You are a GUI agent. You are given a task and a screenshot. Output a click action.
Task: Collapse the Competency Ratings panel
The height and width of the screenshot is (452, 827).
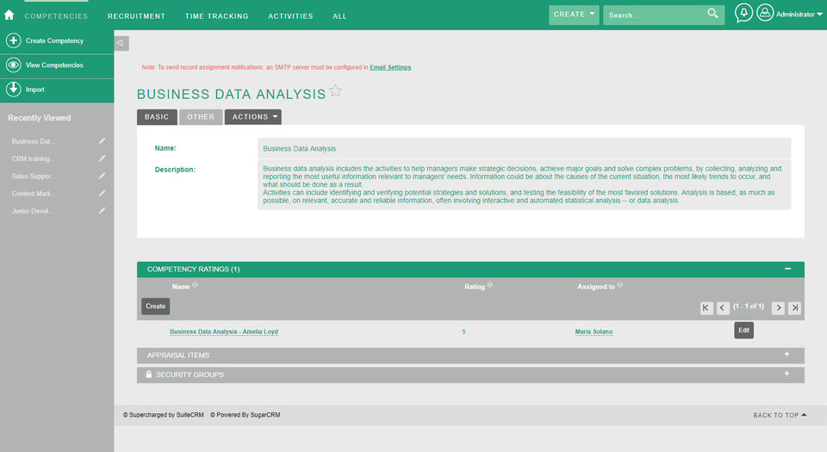[787, 269]
